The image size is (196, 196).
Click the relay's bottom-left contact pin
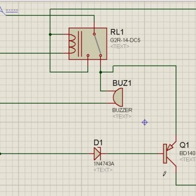click(x=88, y=55)
